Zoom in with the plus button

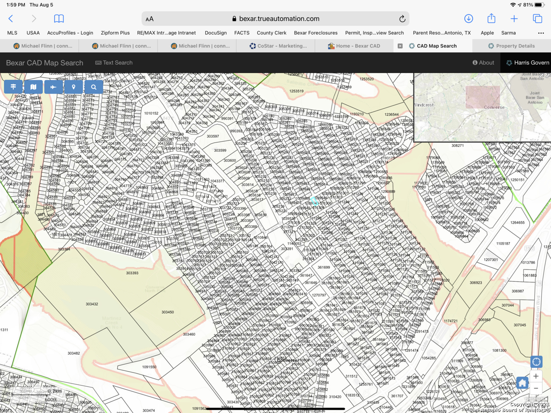[536, 376]
